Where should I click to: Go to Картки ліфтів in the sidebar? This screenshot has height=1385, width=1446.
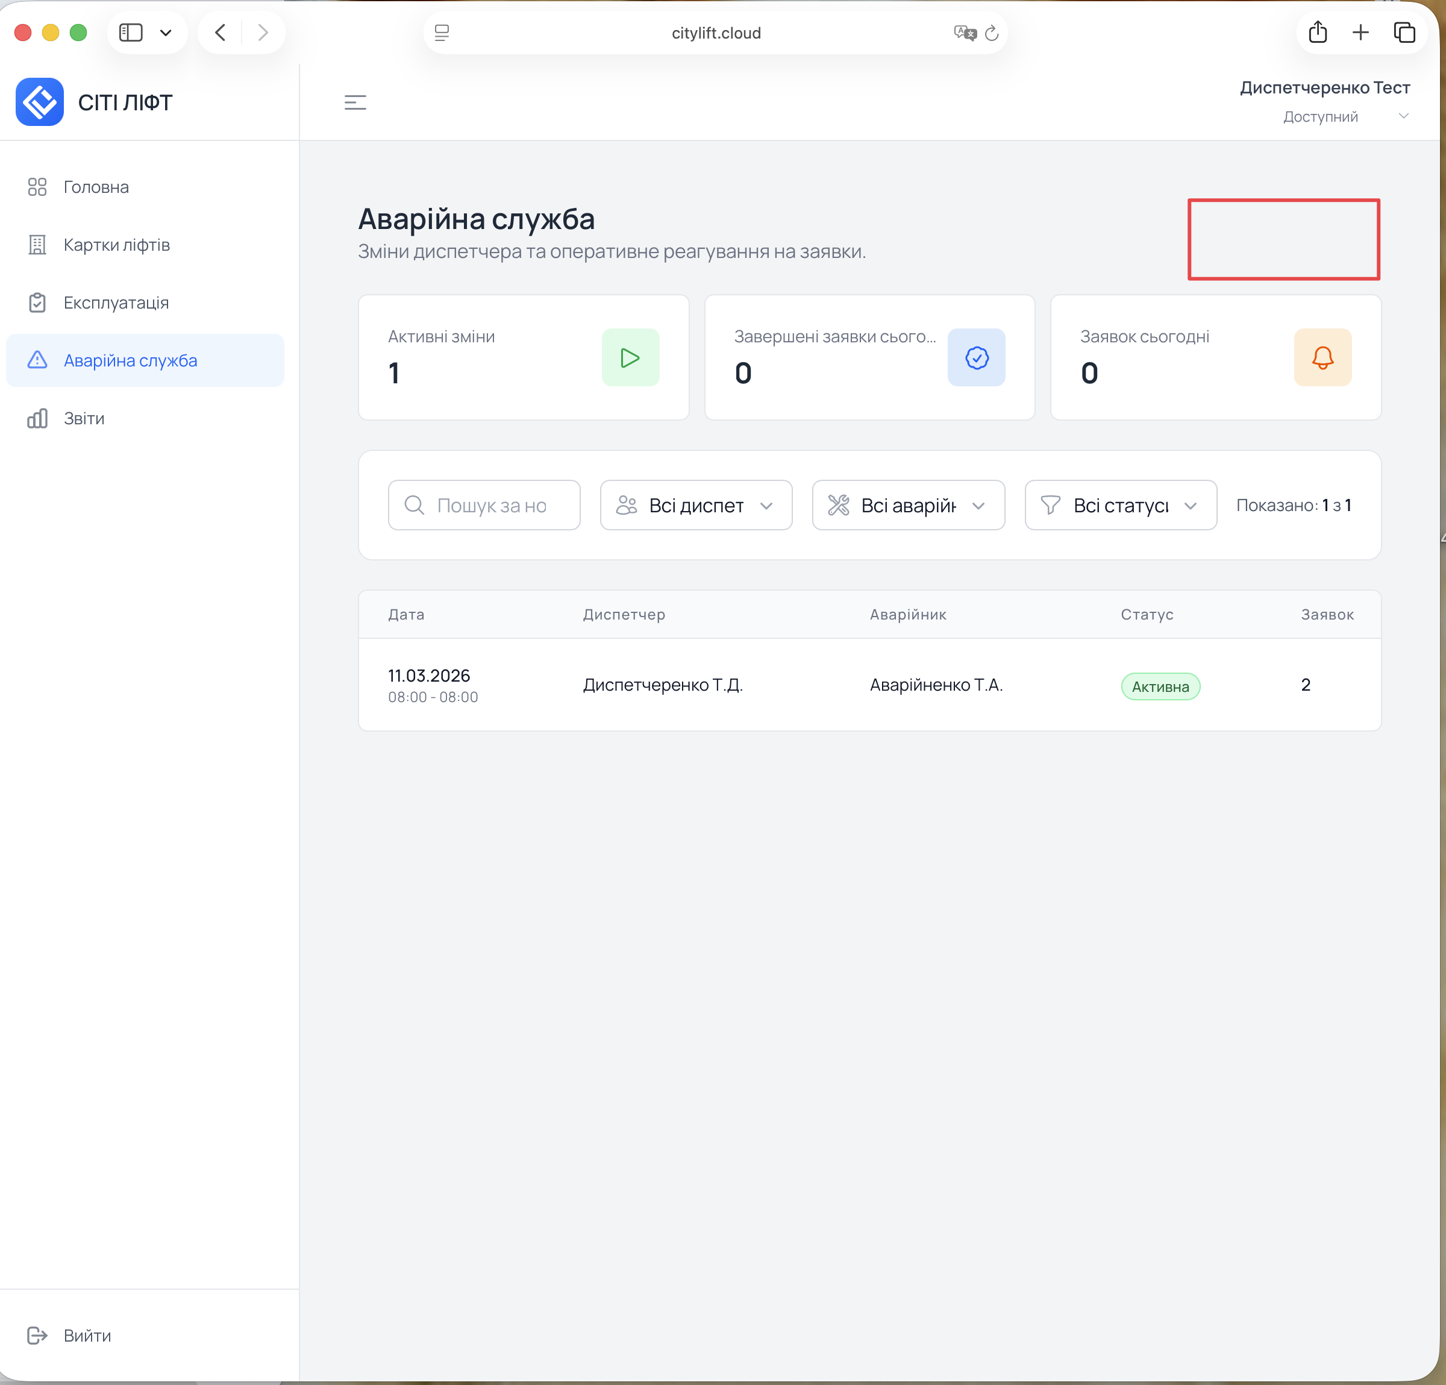pyautogui.click(x=116, y=245)
